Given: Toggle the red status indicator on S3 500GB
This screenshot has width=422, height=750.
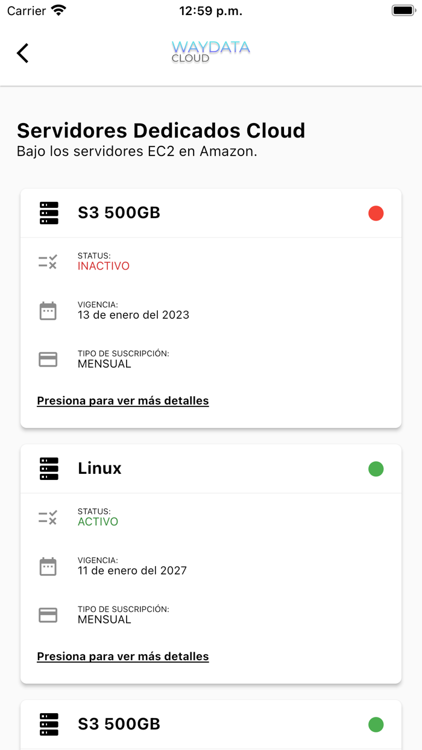Looking at the screenshot, I should click(x=376, y=213).
